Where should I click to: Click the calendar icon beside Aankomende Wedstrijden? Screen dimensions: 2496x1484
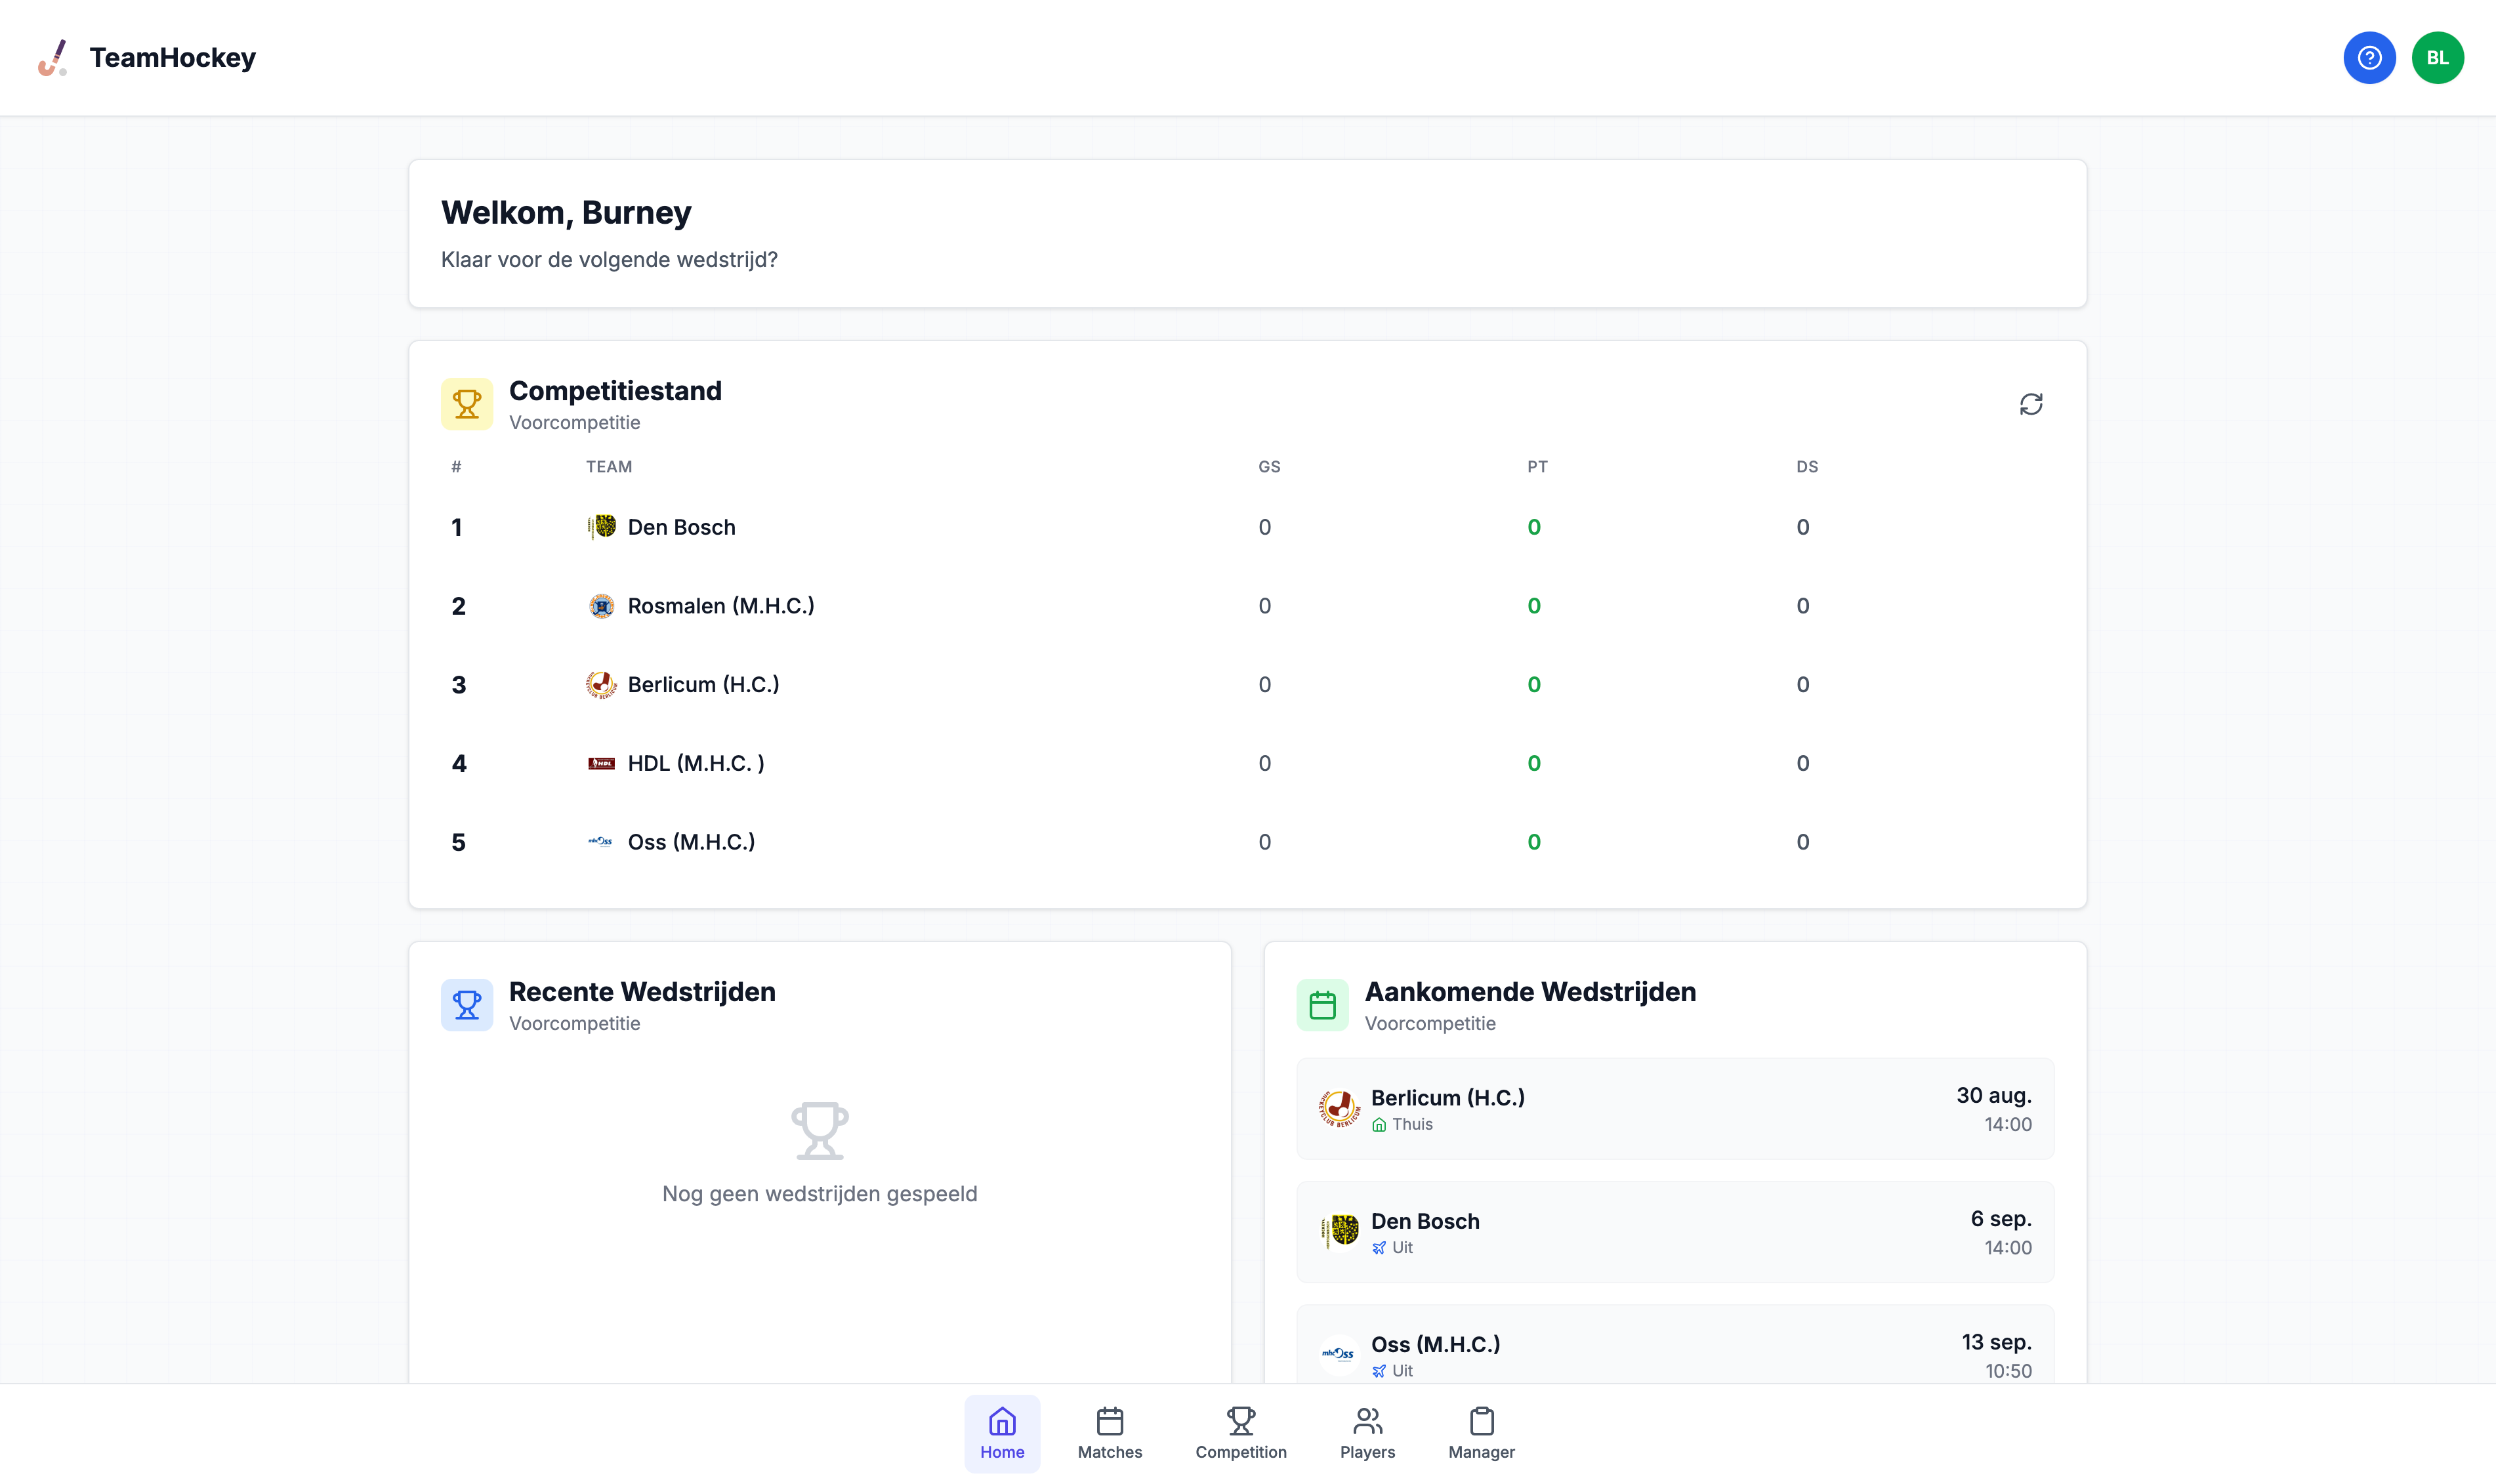tap(1324, 1004)
